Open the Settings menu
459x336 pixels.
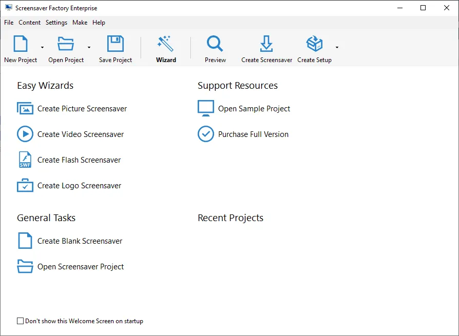(x=56, y=23)
